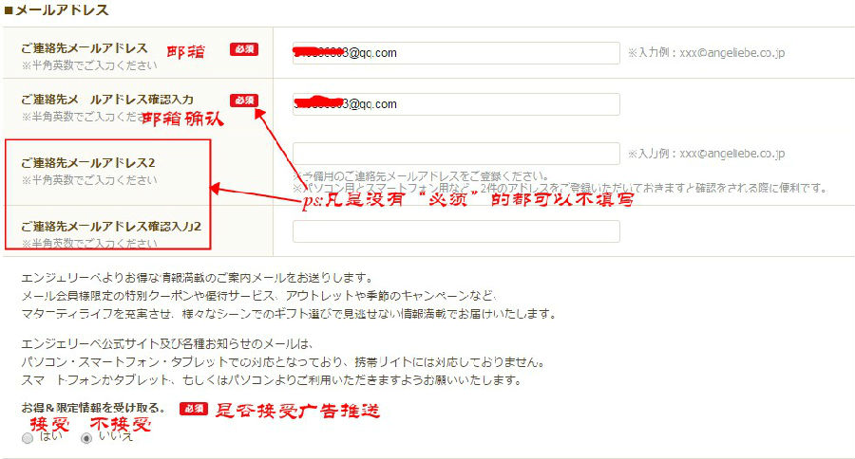Select the はい radio button
855x459 pixels.
pyautogui.click(x=28, y=439)
